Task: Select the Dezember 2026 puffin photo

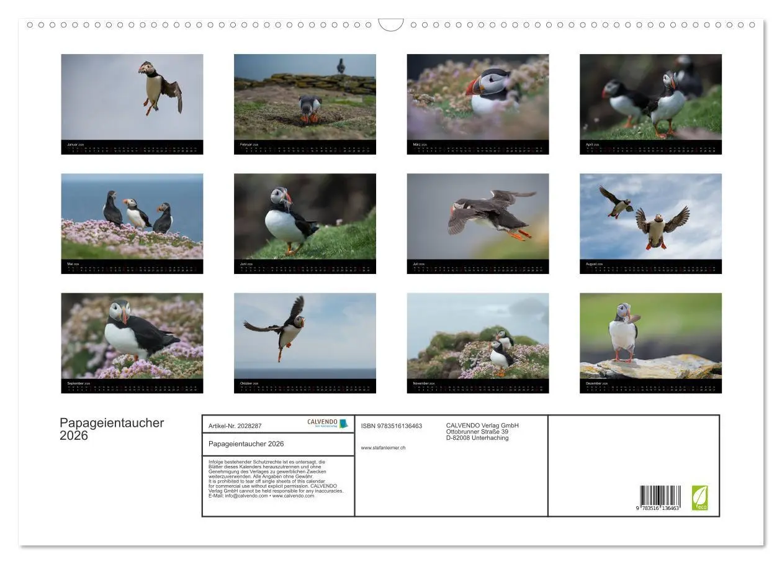Action: coord(651,342)
